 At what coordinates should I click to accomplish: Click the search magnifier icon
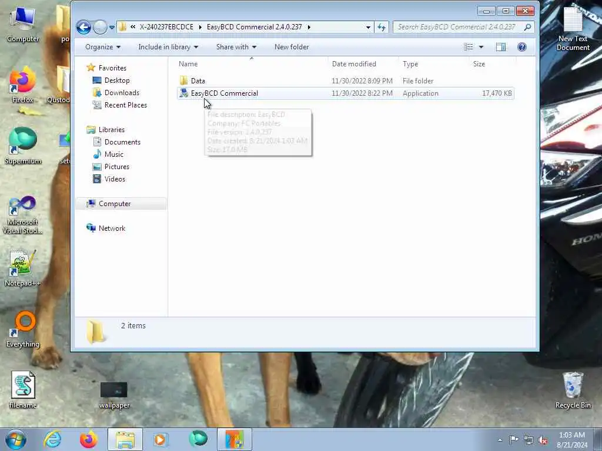[528, 27]
